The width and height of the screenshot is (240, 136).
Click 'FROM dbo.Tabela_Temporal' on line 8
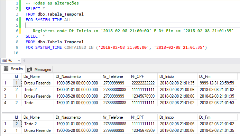click(55, 42)
